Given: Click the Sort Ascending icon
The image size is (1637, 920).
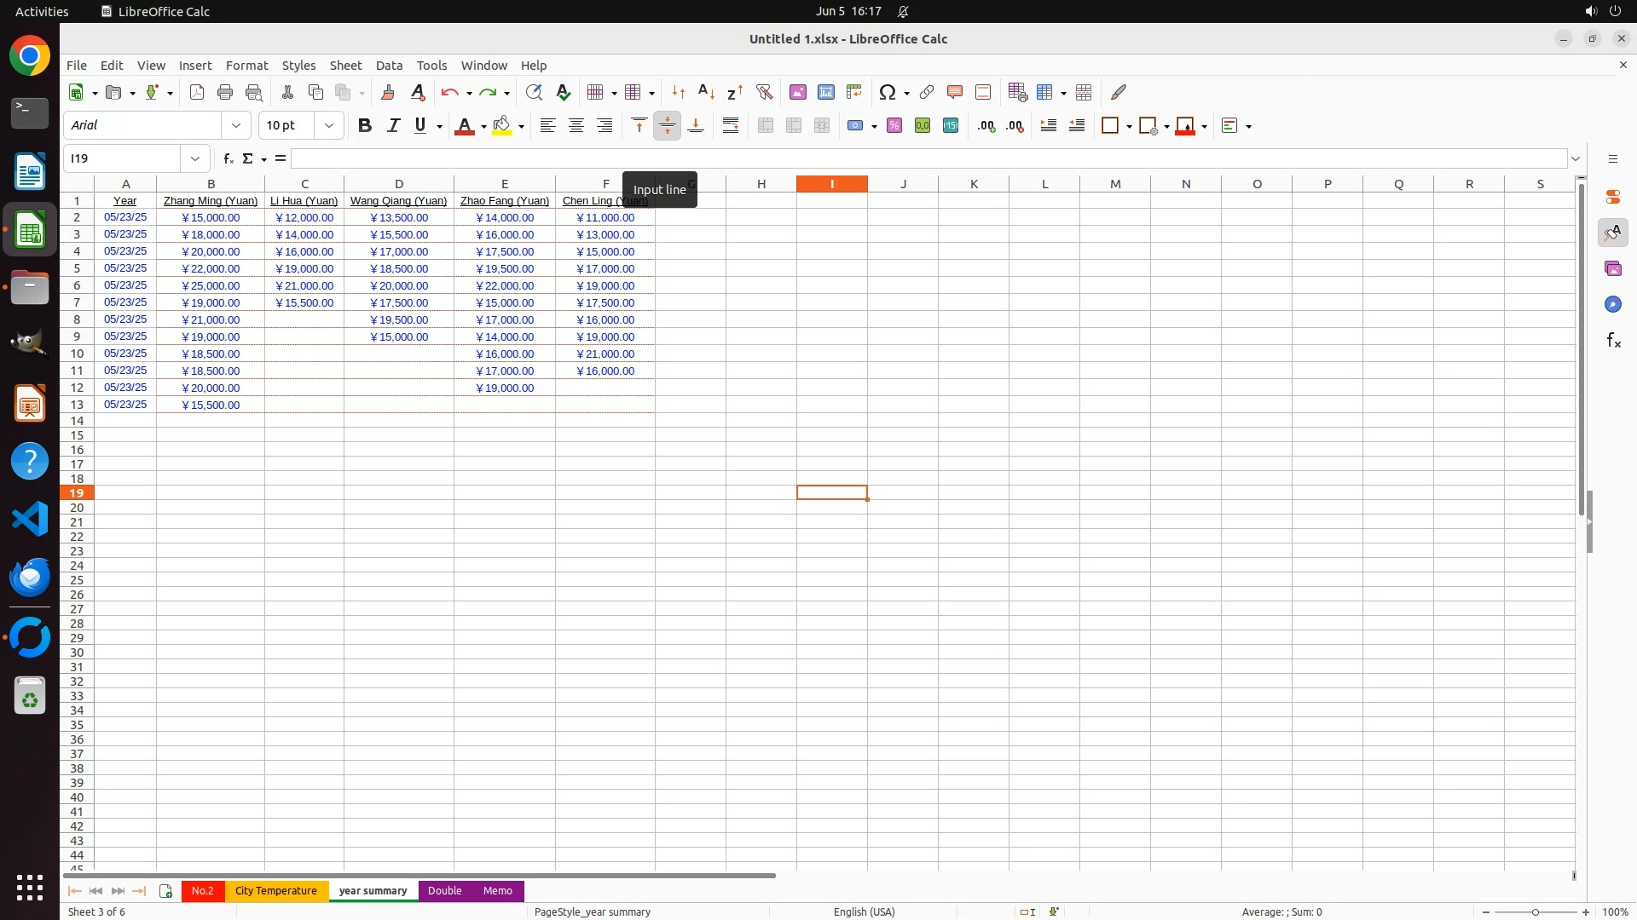Looking at the screenshot, I should 706,92.
